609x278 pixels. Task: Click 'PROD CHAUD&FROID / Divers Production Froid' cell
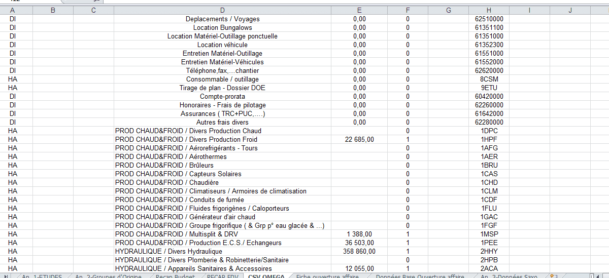222,139
